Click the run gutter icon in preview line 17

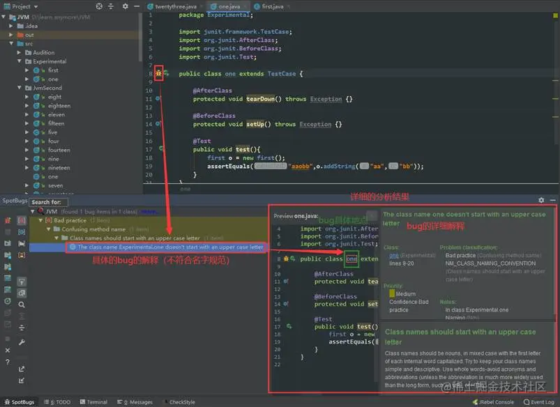289,326
